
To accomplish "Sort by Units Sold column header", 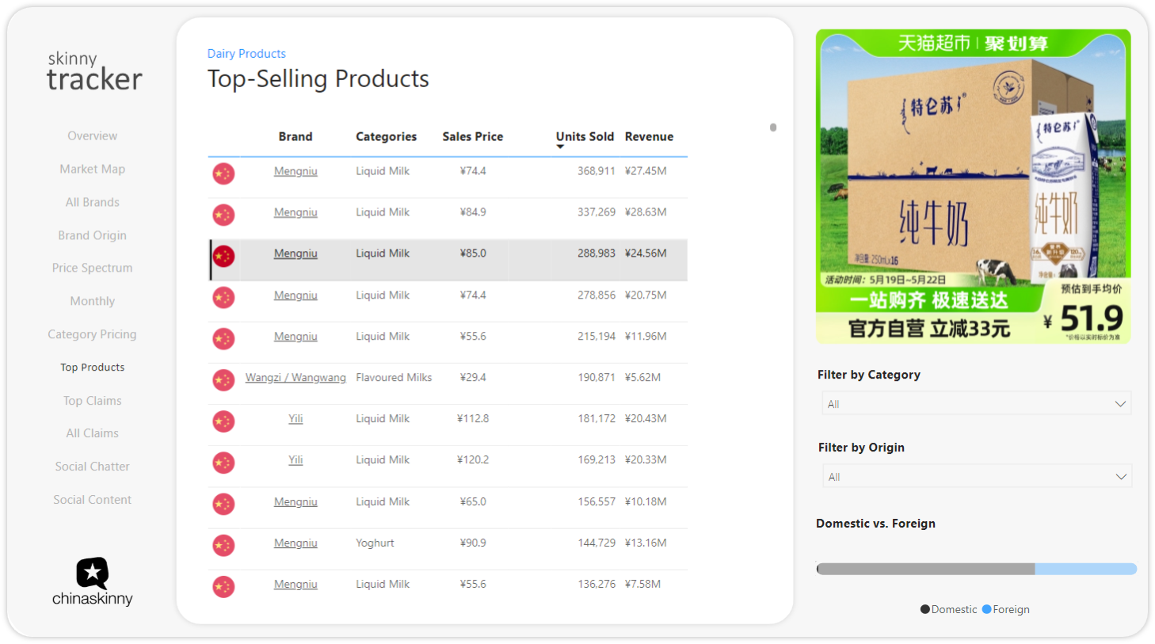I will (585, 136).
